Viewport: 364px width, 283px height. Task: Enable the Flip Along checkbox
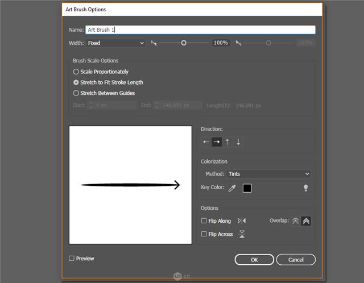[204, 221]
